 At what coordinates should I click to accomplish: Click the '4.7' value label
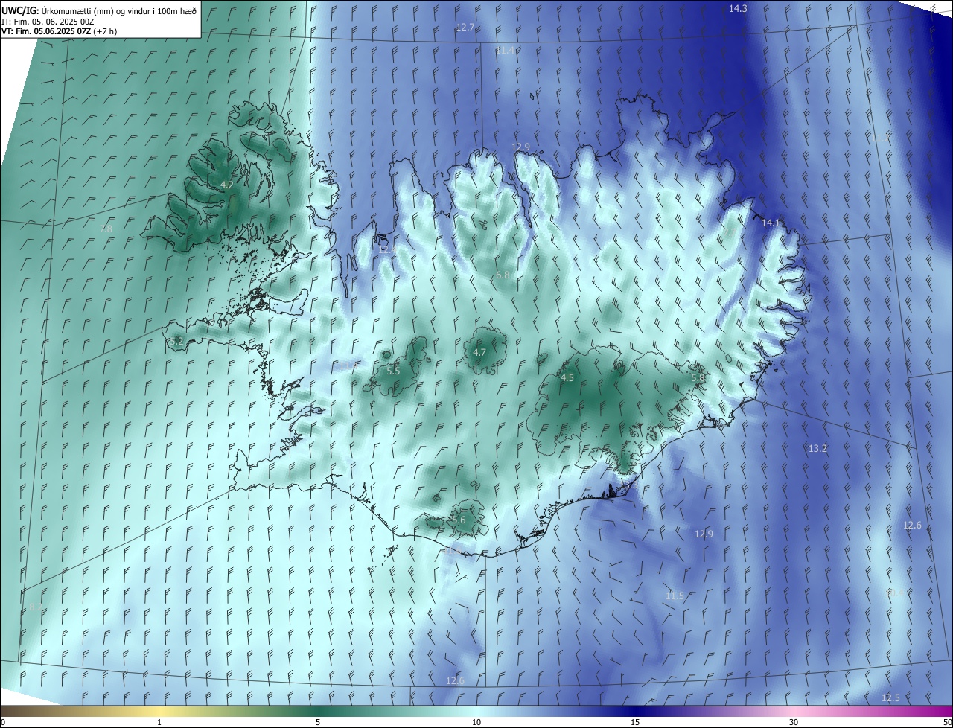479,353
